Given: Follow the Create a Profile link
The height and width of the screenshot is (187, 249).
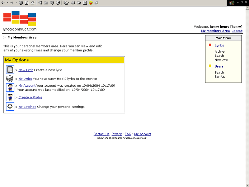Looking at the screenshot, I should (x=30, y=97).
